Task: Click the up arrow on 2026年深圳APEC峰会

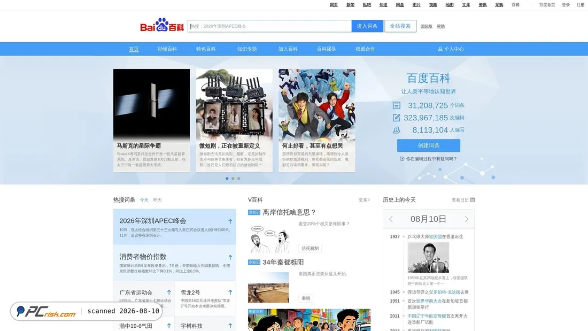Action: [x=230, y=221]
